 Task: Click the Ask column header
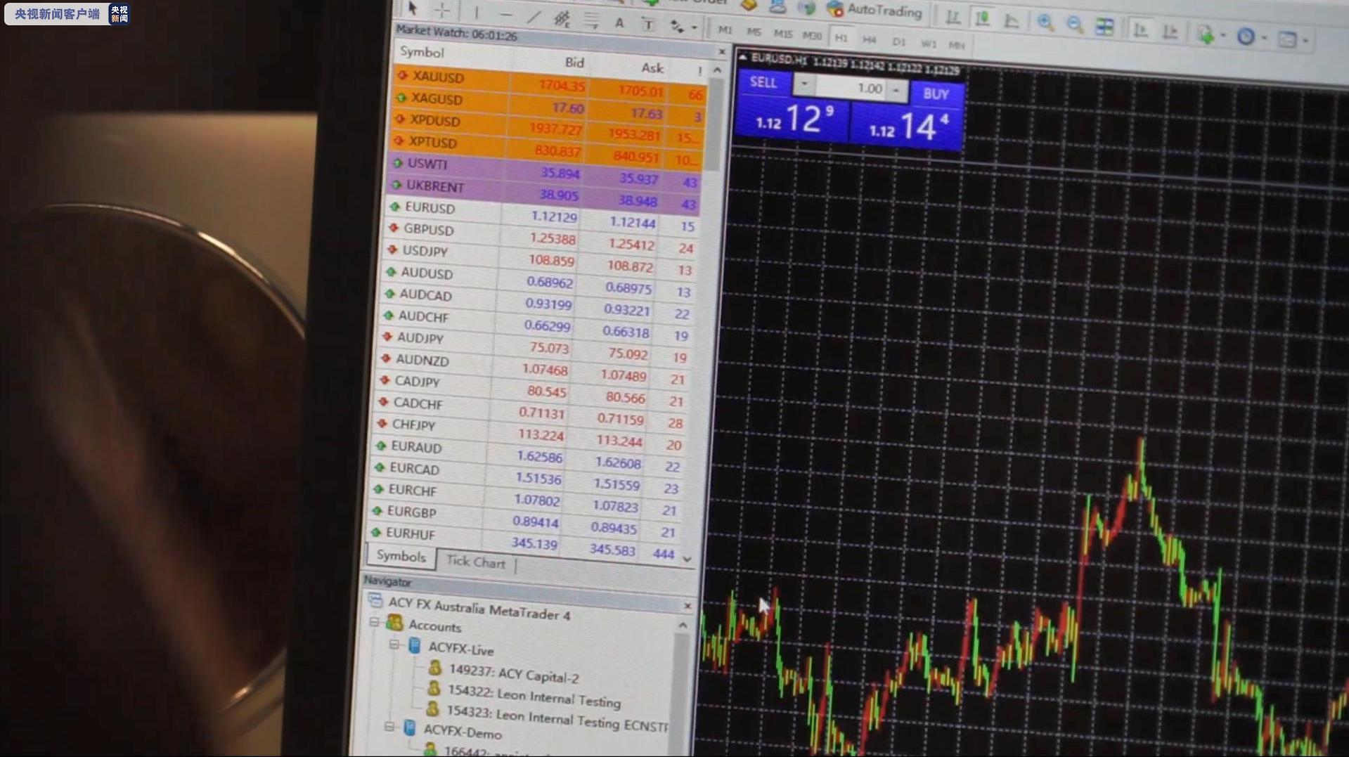click(652, 67)
